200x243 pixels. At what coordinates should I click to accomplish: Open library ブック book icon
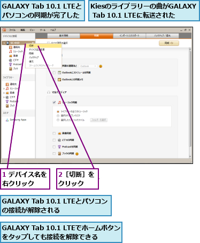pyautogui.click(x=7, y=106)
